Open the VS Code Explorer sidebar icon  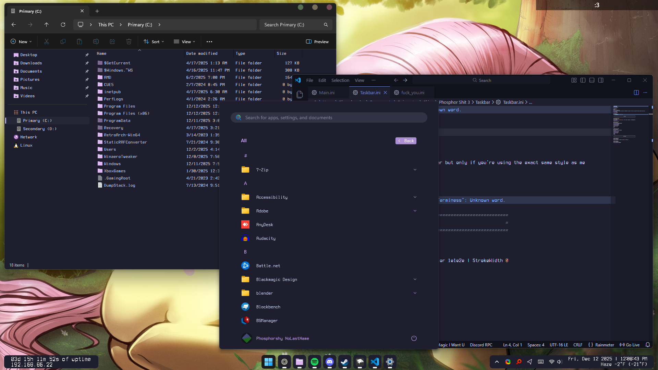tap(300, 95)
